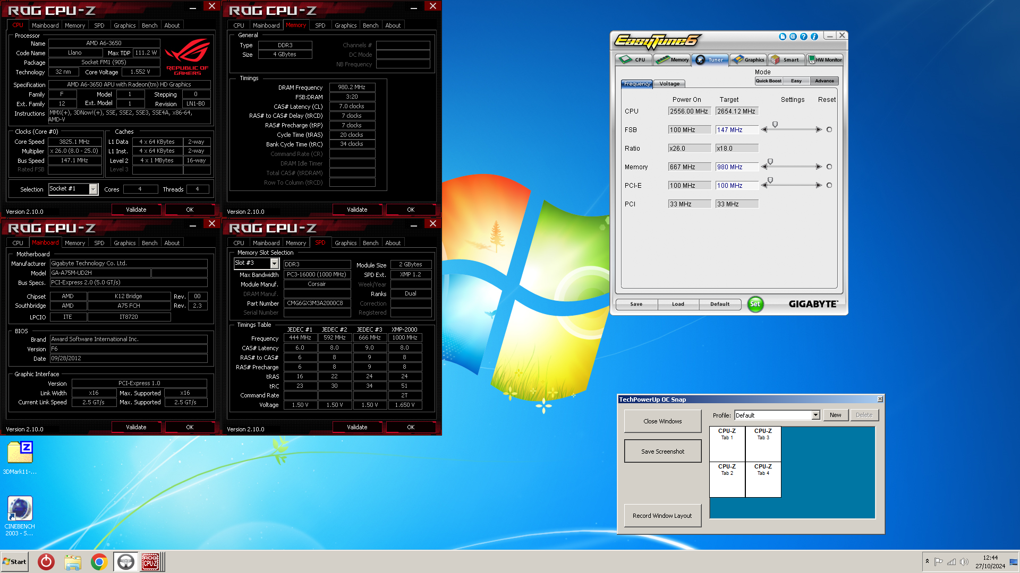Click the green Set button in EasyTune6
The width and height of the screenshot is (1020, 573).
[x=755, y=304]
